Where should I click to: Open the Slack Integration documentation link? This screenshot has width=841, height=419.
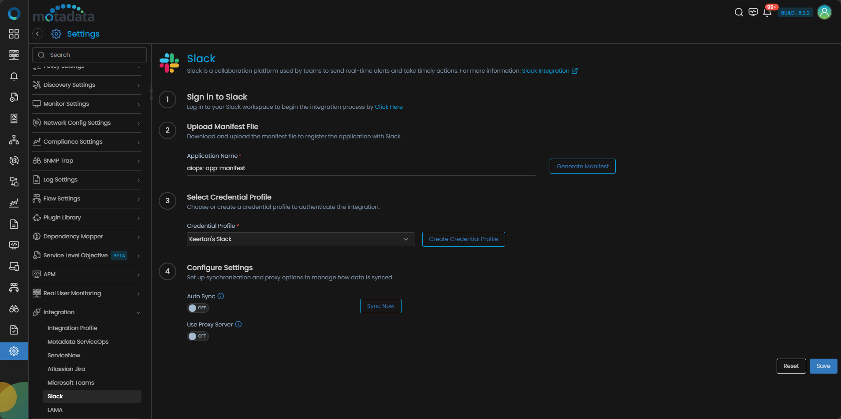(x=546, y=71)
